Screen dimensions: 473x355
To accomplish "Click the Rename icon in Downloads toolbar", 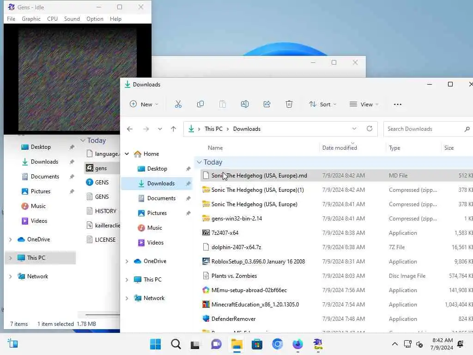I will (245, 104).
